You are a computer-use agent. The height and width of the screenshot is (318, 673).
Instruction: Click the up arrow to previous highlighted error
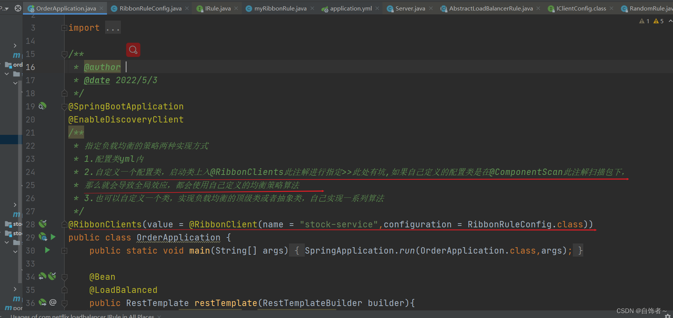coord(670,21)
